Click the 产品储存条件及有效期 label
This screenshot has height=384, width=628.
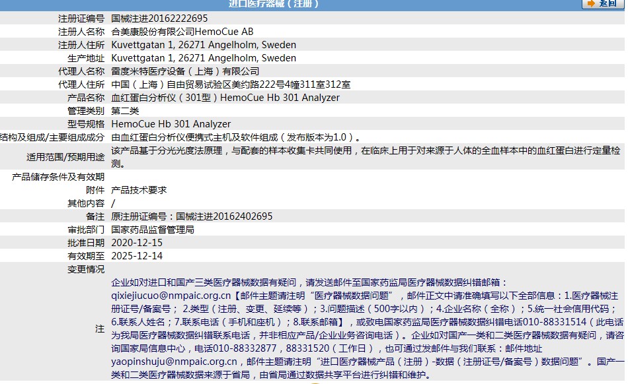click(x=58, y=177)
